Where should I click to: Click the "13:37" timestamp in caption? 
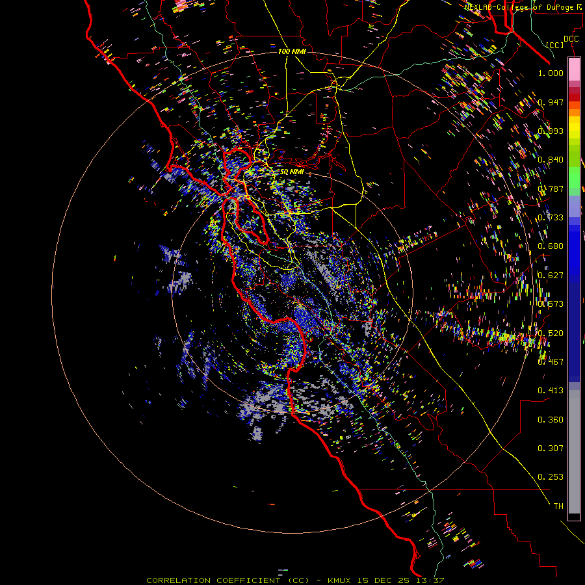[430, 580]
